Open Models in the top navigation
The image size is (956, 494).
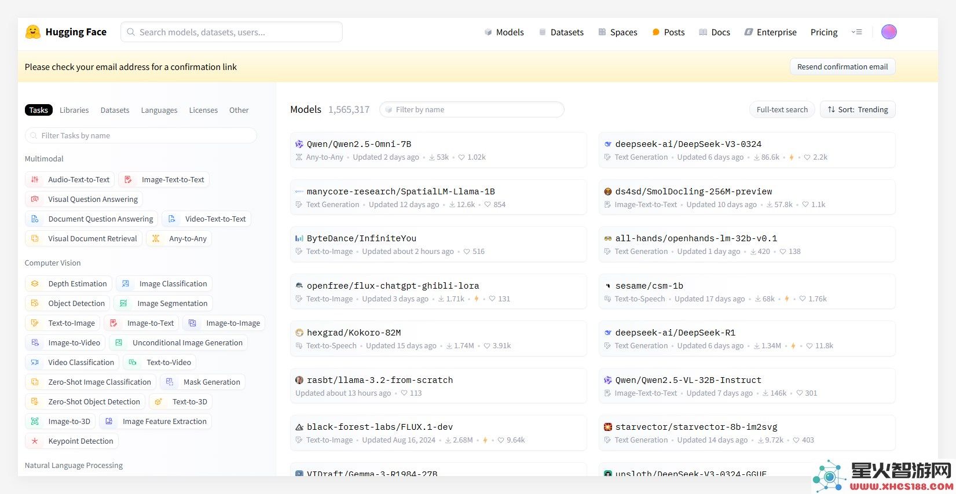coord(504,32)
